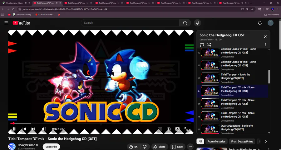Reload the current page
The image size is (281, 150).
click(x=13, y=9)
